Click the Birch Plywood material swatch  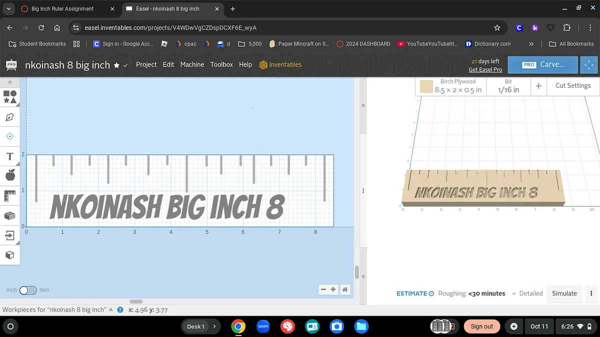[x=426, y=86]
